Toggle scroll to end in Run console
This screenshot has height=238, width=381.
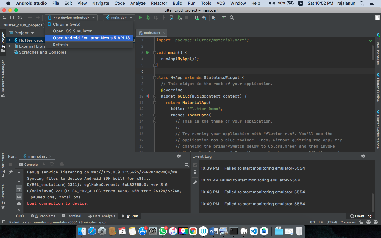[x=19, y=196]
